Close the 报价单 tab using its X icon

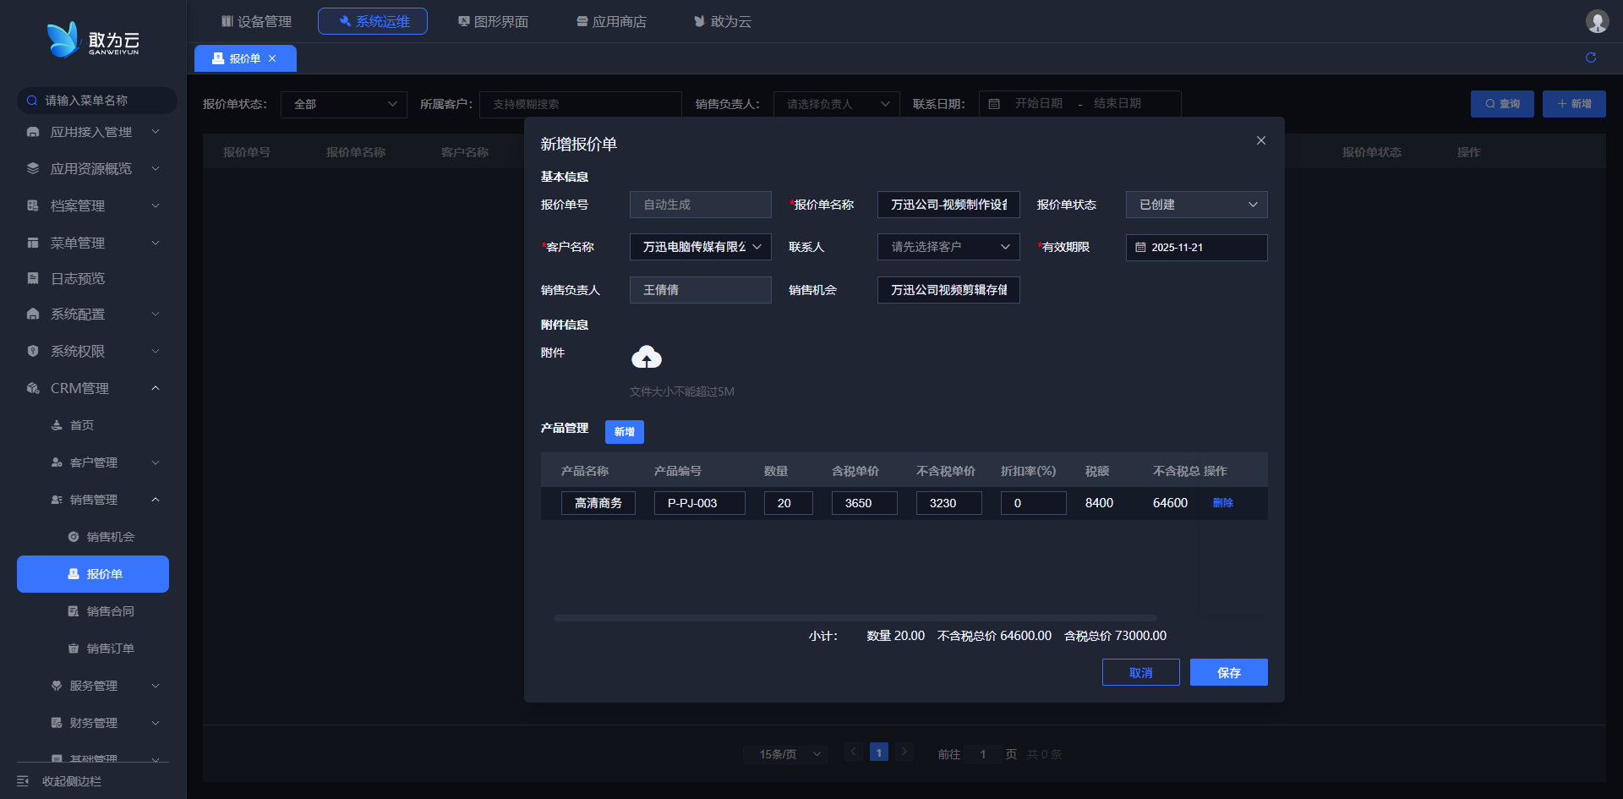(x=272, y=58)
